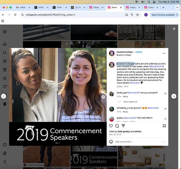Open Instagram logo in left sidebar
This screenshot has height=169, width=181.
tap(5, 32)
